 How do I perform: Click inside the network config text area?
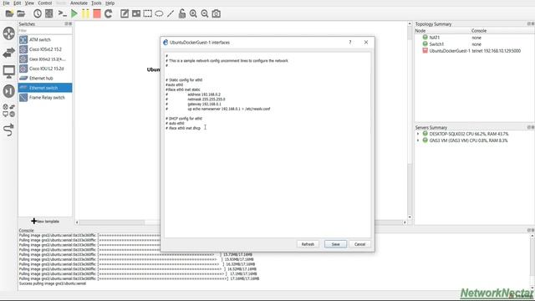pyautogui.click(x=267, y=145)
